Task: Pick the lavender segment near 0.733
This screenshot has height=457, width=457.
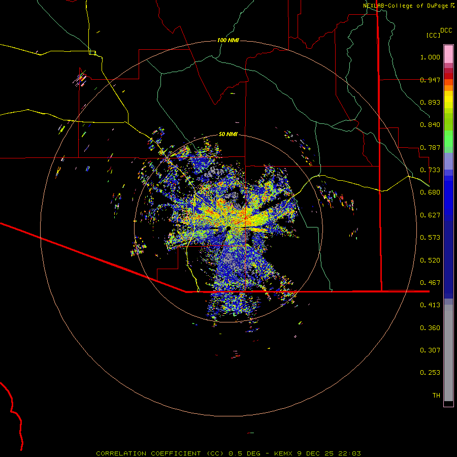Action: 448,161
